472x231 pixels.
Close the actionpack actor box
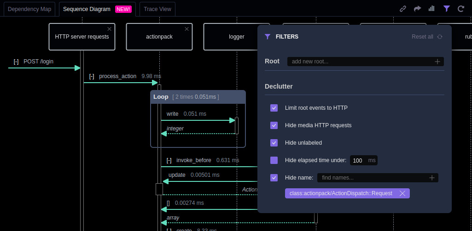(186, 29)
